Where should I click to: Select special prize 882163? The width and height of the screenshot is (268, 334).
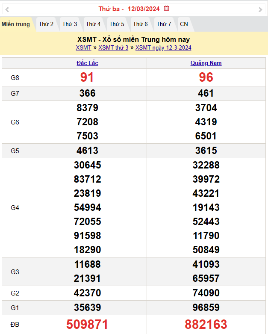coord(206,325)
